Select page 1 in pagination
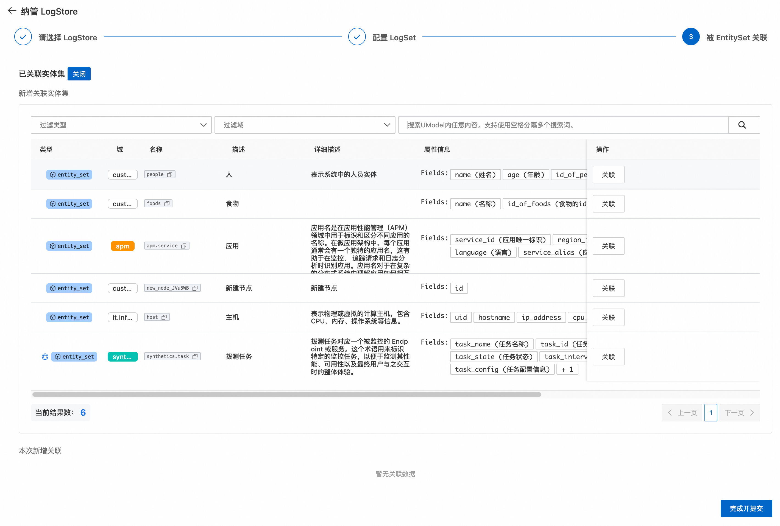The image size is (780, 526). (x=711, y=413)
